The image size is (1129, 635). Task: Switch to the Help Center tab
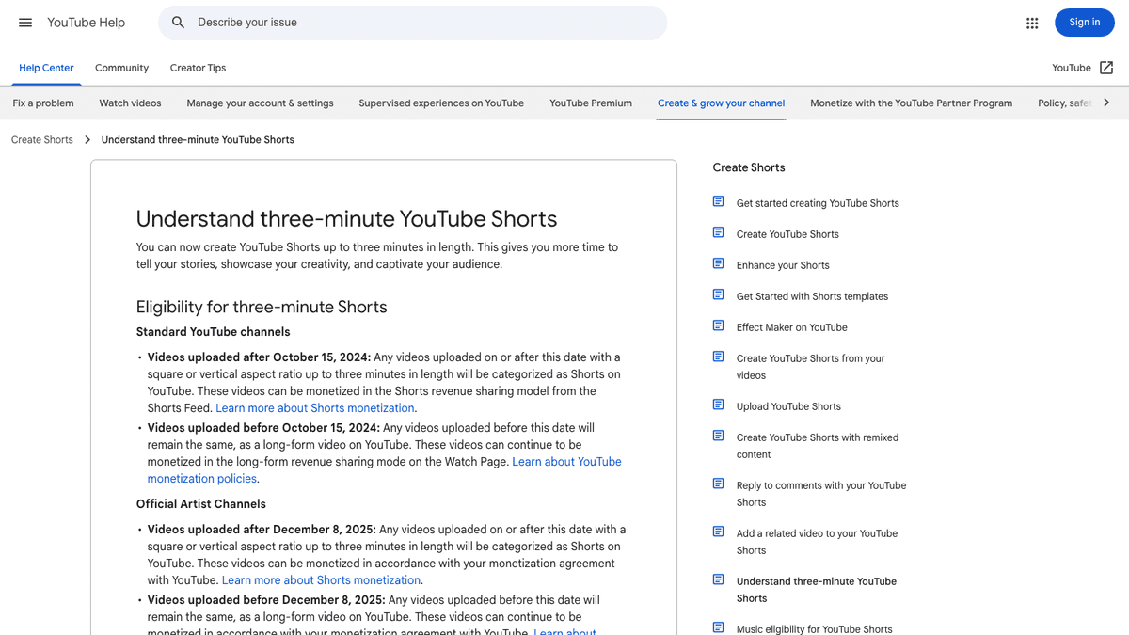(46, 68)
